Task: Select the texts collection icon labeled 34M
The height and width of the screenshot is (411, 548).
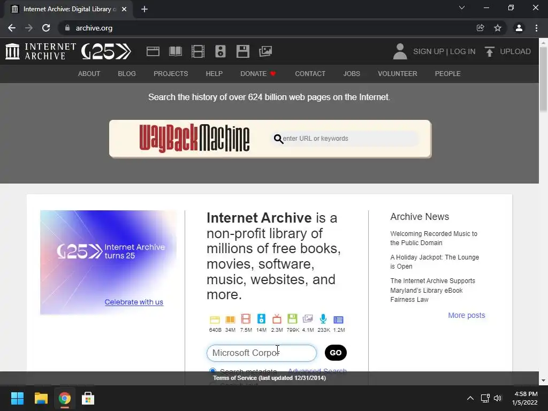Action: pyautogui.click(x=230, y=319)
